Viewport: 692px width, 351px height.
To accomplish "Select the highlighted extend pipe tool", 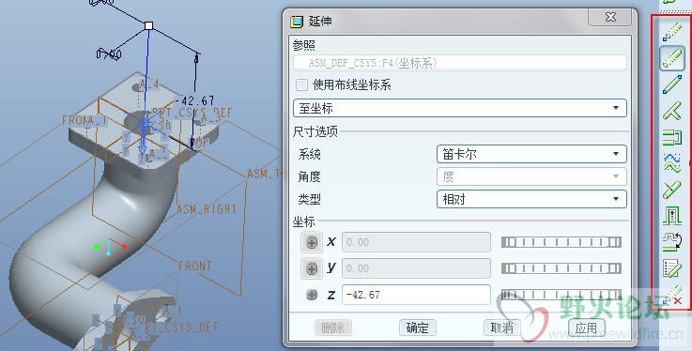I will point(672,58).
